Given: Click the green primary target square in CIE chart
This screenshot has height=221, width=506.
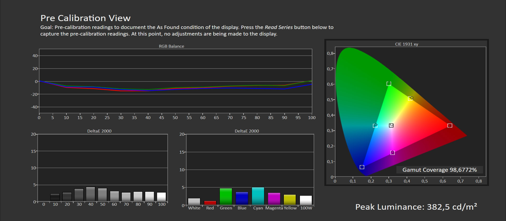Looking at the screenshot, I should pos(389,84).
